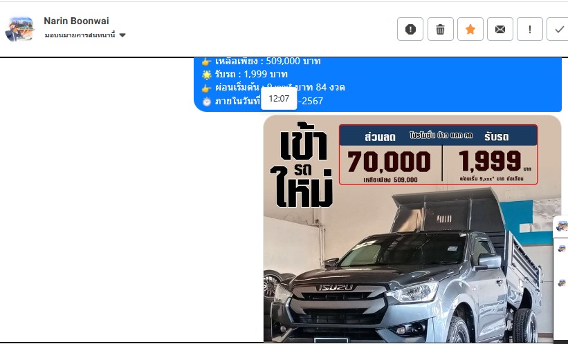Open the Isuzu truck promotion image
This screenshot has height=344, width=568.
click(412, 229)
